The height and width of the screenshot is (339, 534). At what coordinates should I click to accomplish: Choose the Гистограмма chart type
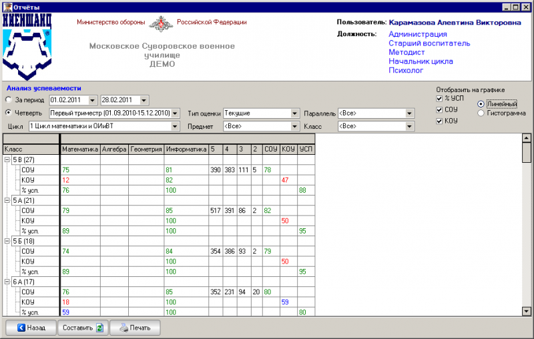point(481,113)
